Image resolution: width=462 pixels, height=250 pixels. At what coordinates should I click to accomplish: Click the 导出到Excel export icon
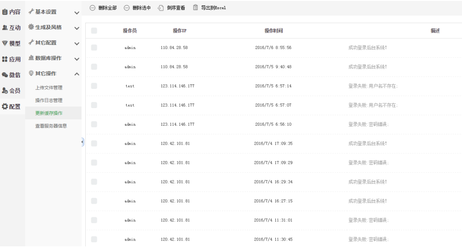click(x=195, y=7)
